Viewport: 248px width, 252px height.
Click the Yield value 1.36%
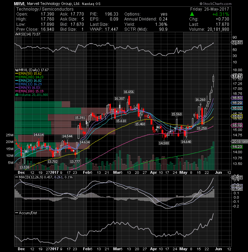[x=161, y=24]
